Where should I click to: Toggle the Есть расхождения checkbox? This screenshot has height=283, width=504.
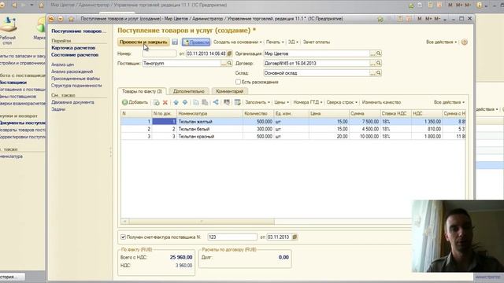coord(238,82)
